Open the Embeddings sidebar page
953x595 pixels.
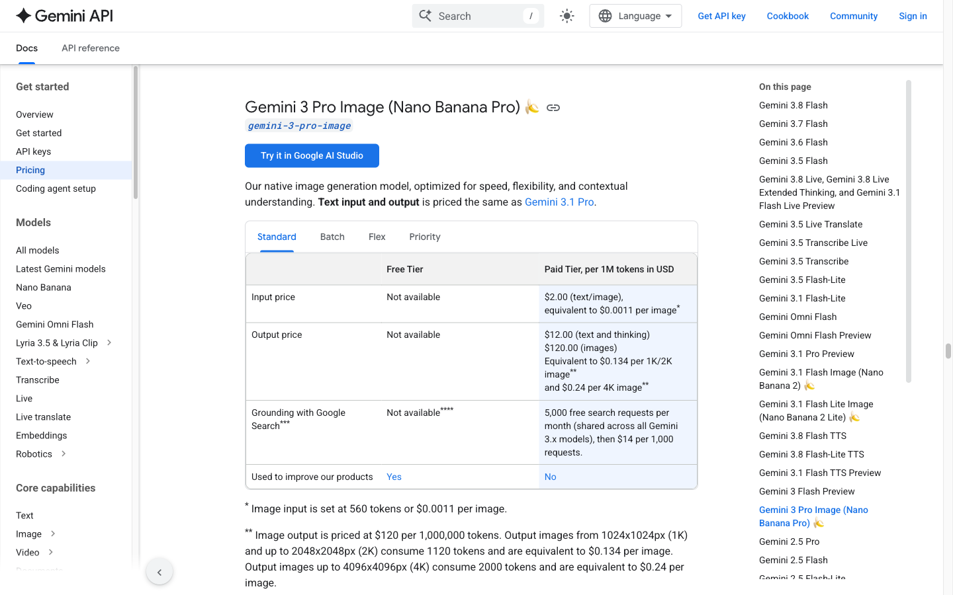[x=42, y=436]
